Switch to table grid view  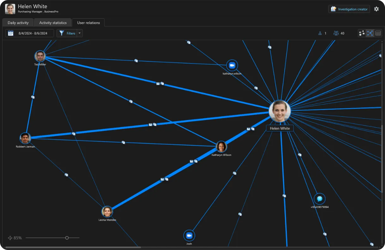click(378, 33)
